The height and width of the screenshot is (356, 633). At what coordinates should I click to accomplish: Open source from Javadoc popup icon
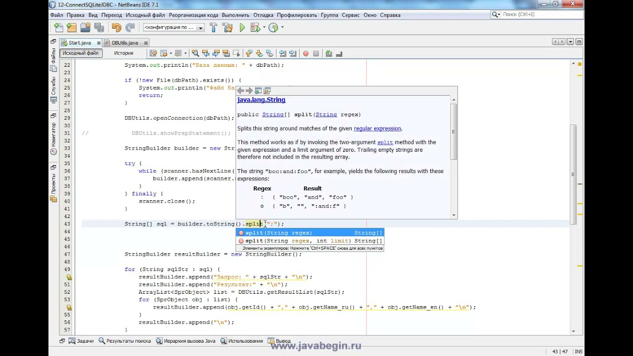coord(268,90)
